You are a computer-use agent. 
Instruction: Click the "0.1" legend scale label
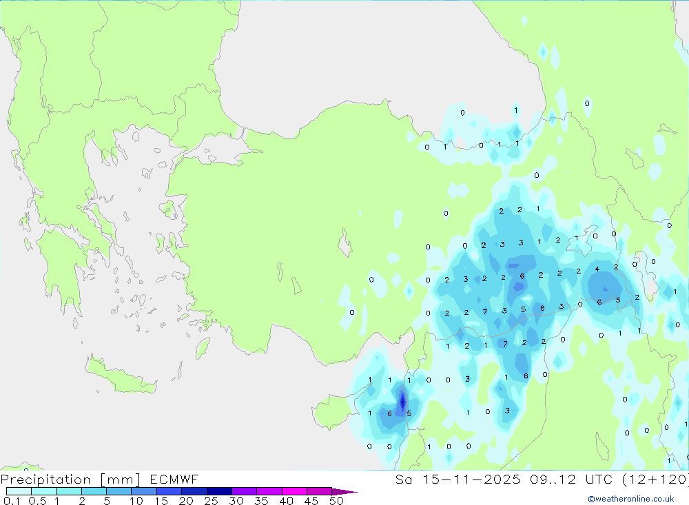(x=12, y=501)
